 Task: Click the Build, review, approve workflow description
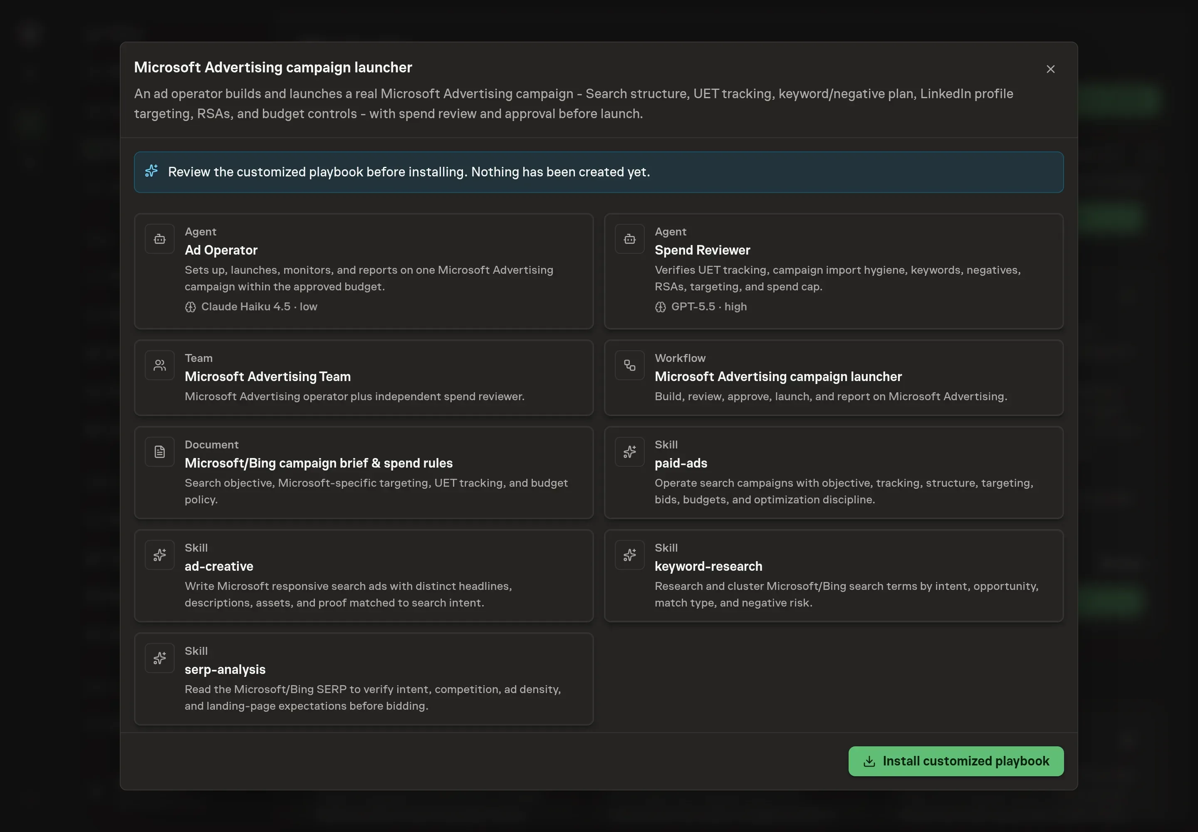(x=830, y=396)
